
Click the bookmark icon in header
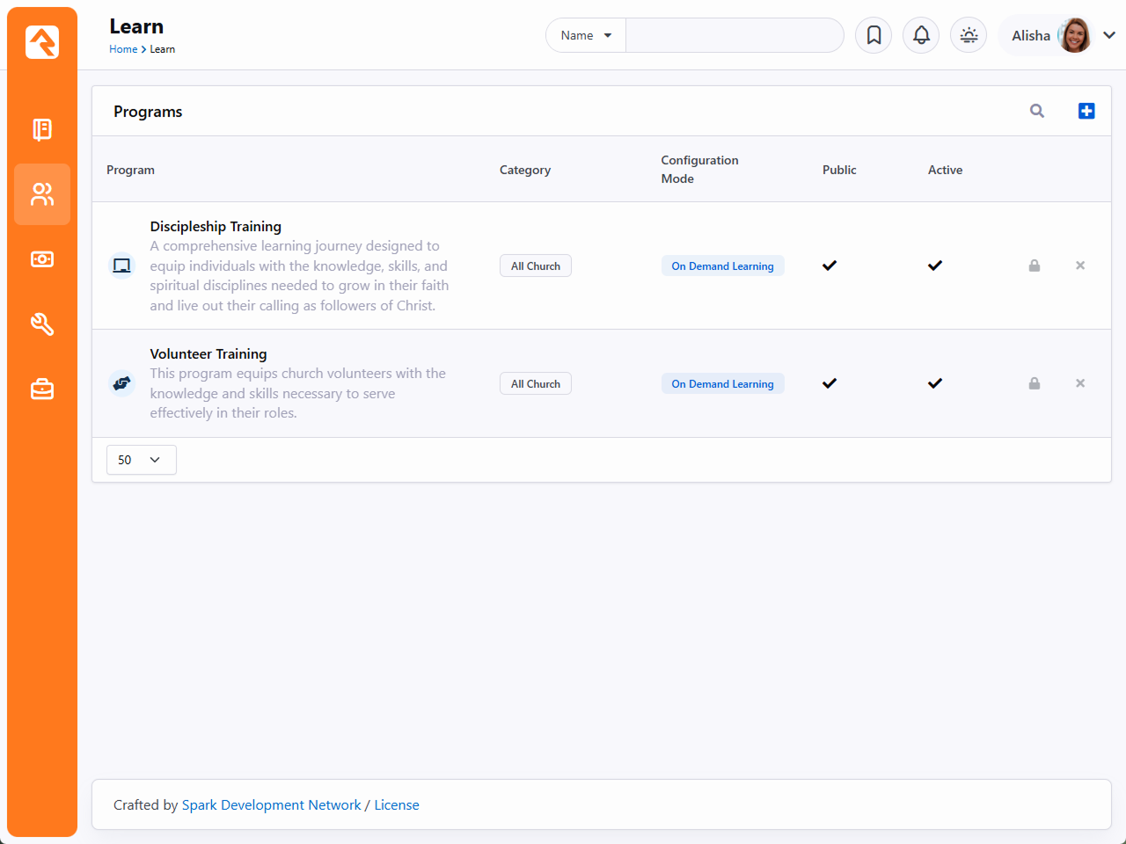click(x=874, y=35)
